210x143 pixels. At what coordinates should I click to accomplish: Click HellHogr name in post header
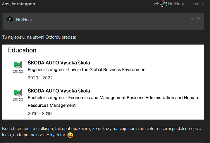click(176, 4)
